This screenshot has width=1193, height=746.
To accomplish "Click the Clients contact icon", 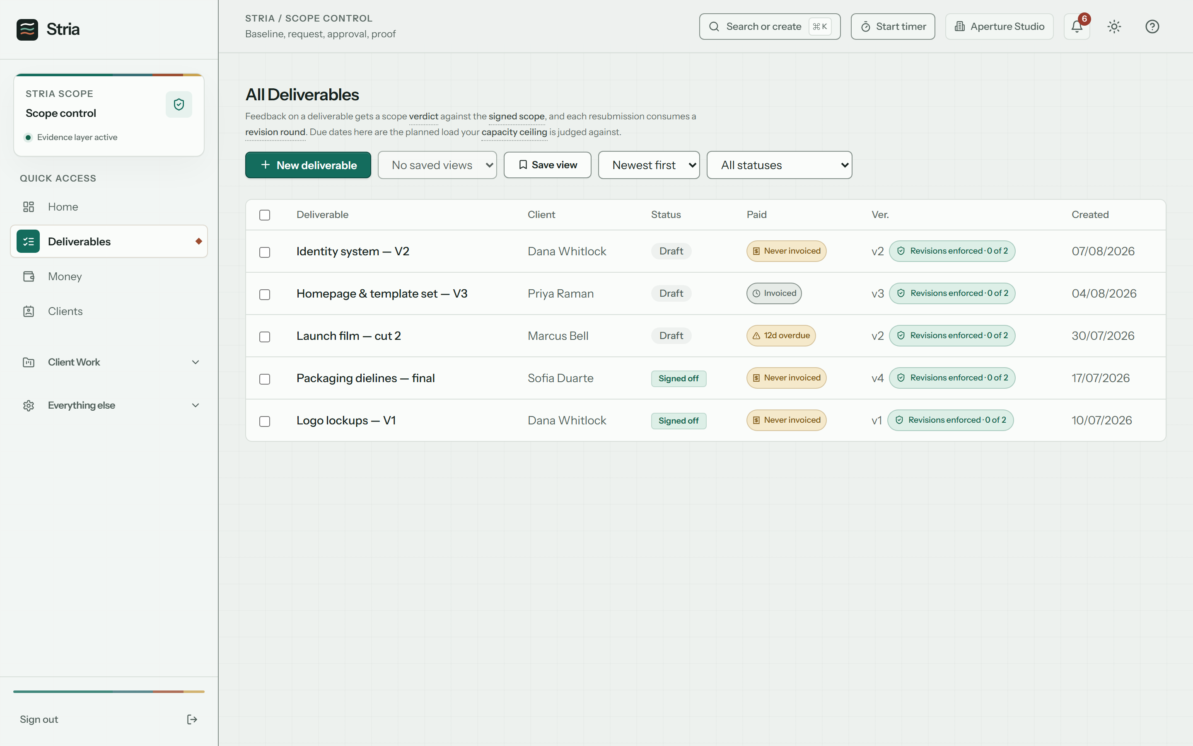I will [29, 311].
